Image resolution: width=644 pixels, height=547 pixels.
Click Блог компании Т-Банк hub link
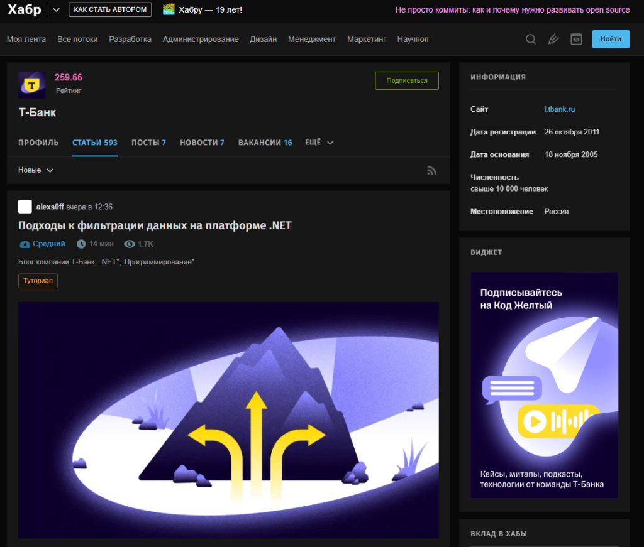[56, 262]
